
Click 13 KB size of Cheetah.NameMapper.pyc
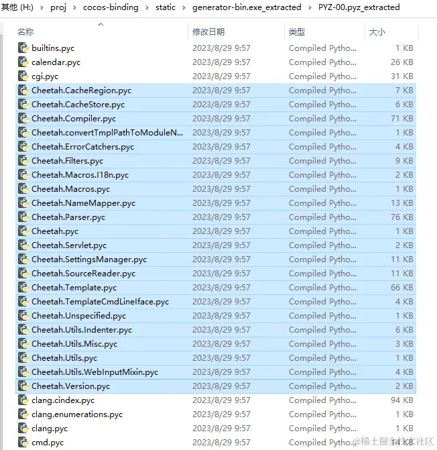[402, 203]
